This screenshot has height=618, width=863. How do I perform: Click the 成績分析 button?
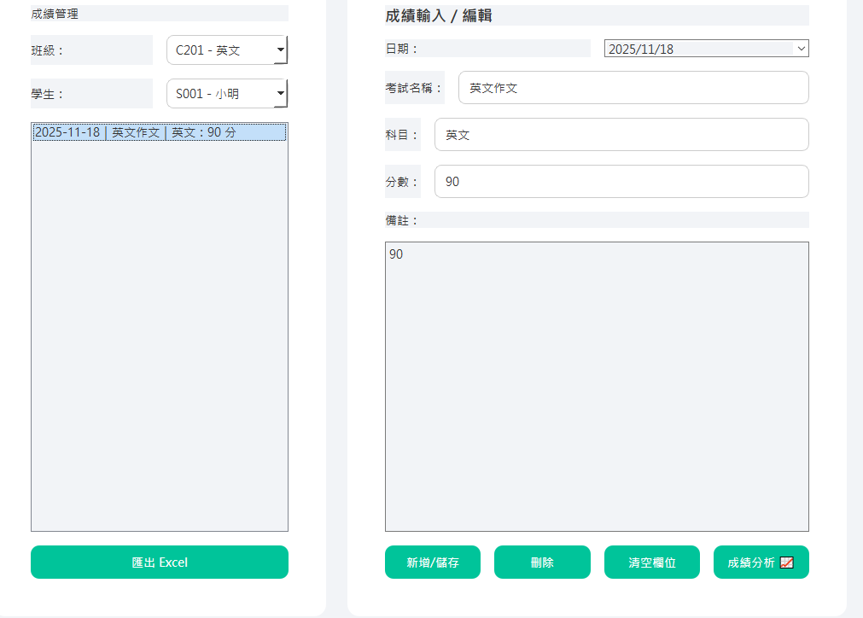[753, 562]
